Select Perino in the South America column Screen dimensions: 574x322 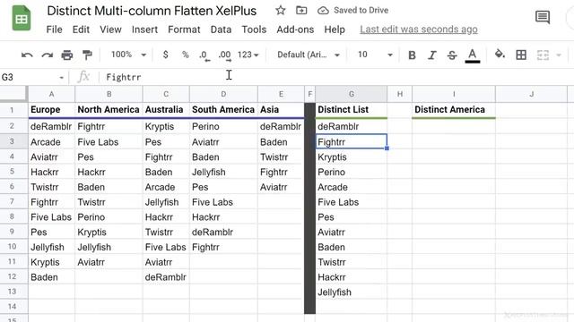(223, 127)
